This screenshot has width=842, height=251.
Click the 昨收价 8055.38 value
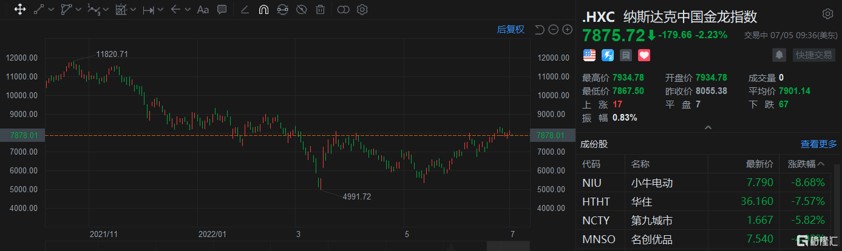[711, 91]
